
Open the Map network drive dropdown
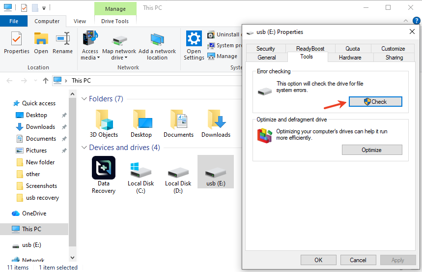(x=119, y=46)
